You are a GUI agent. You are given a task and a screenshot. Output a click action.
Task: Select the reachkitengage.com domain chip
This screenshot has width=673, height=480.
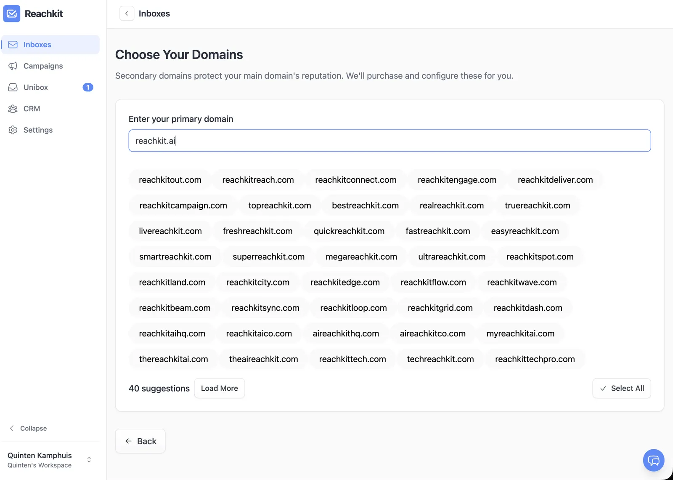point(457,180)
